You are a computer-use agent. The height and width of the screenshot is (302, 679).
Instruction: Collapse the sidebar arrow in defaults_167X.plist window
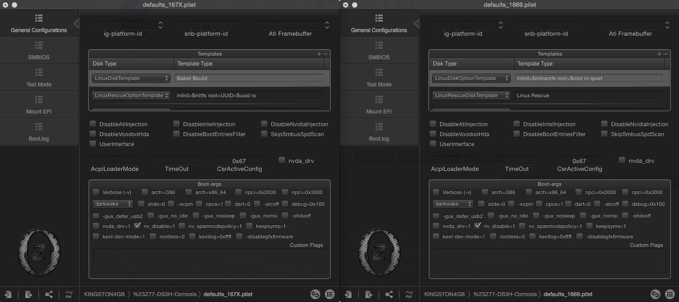click(x=76, y=24)
